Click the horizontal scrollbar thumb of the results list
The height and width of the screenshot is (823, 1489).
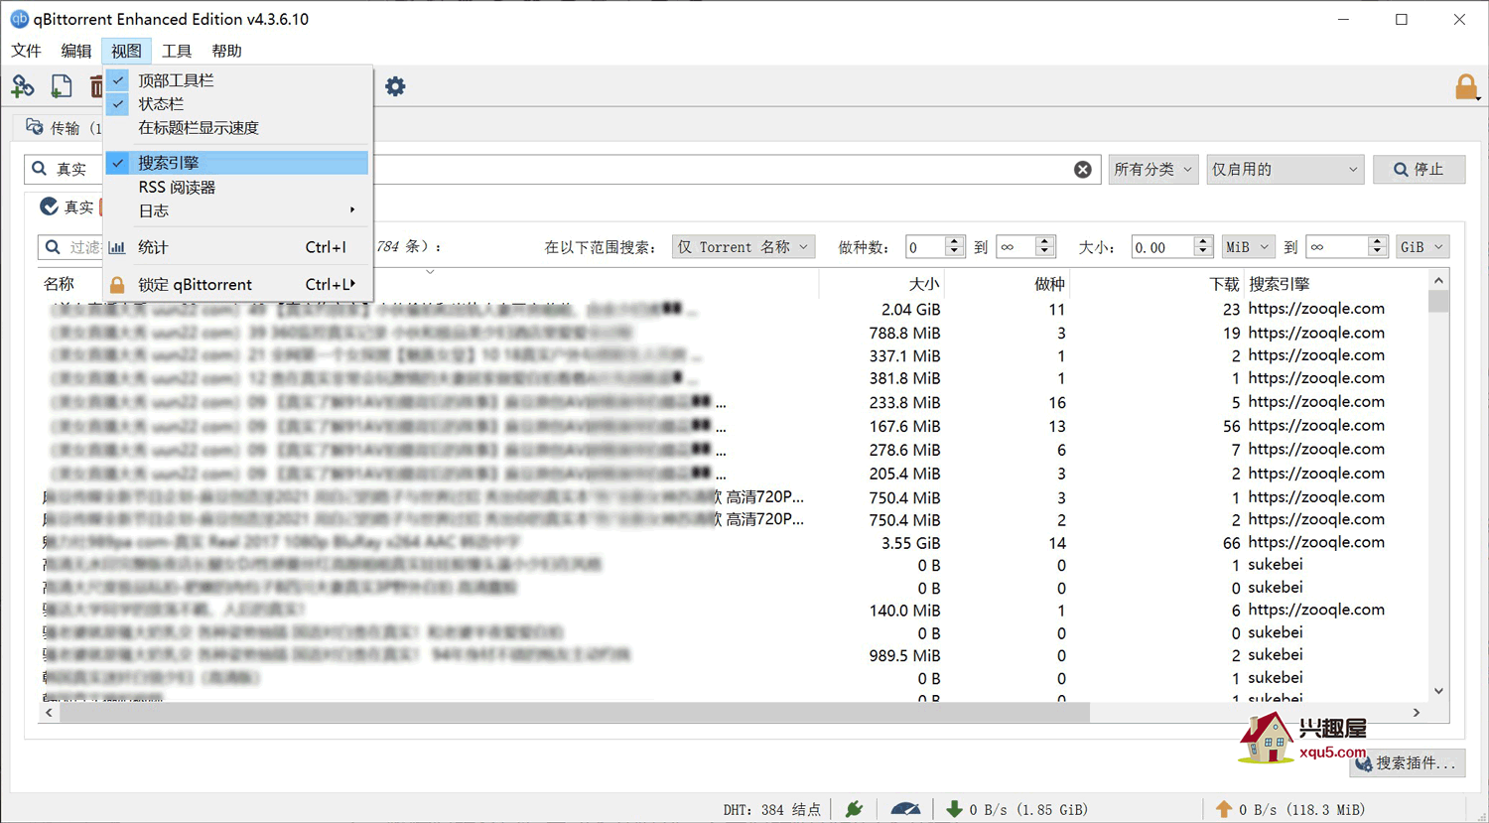tap(575, 713)
